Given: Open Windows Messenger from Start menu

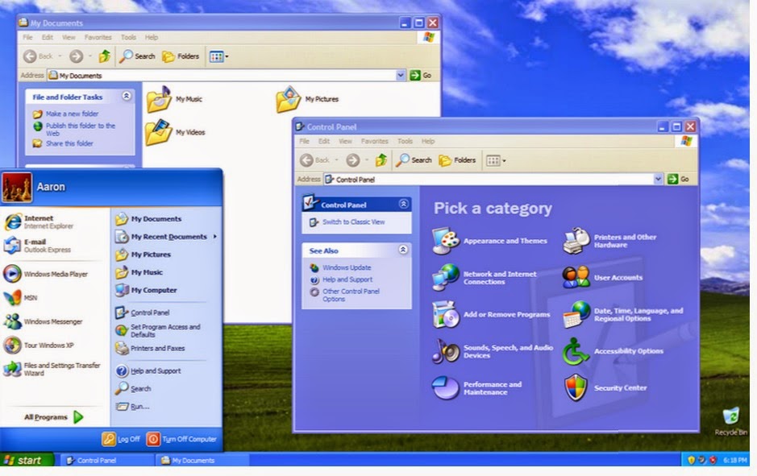Looking at the screenshot, I should (43, 321).
